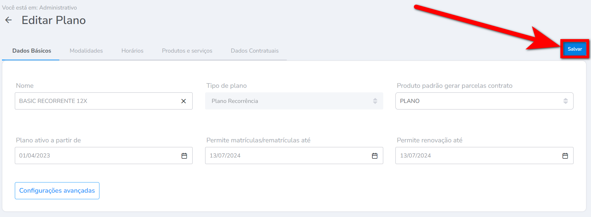Click into the Nome text field

click(x=95, y=101)
